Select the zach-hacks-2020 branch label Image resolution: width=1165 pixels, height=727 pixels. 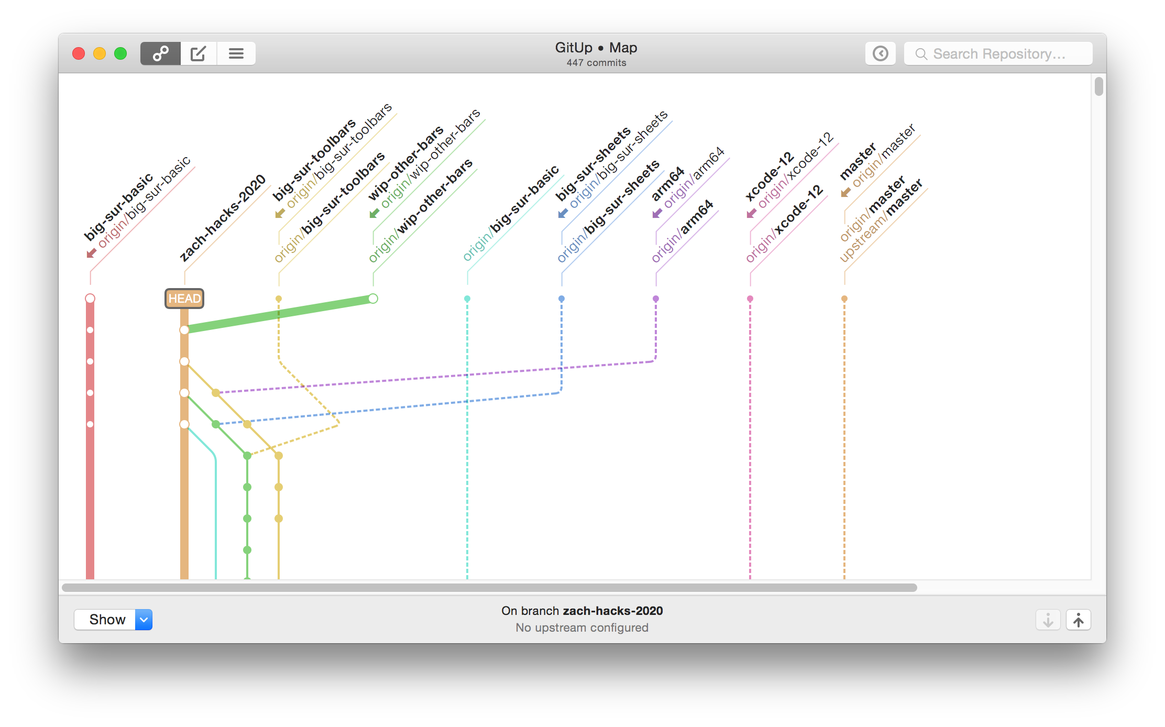click(x=223, y=218)
